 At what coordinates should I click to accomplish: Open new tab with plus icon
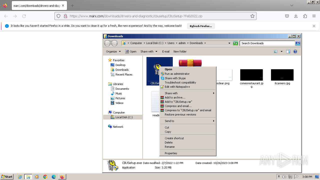(x=72, y=5)
